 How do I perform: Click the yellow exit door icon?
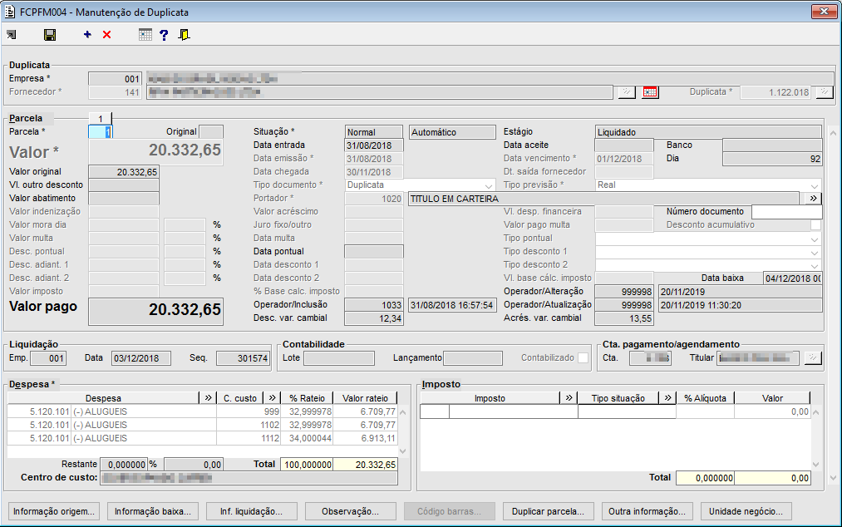(x=184, y=35)
